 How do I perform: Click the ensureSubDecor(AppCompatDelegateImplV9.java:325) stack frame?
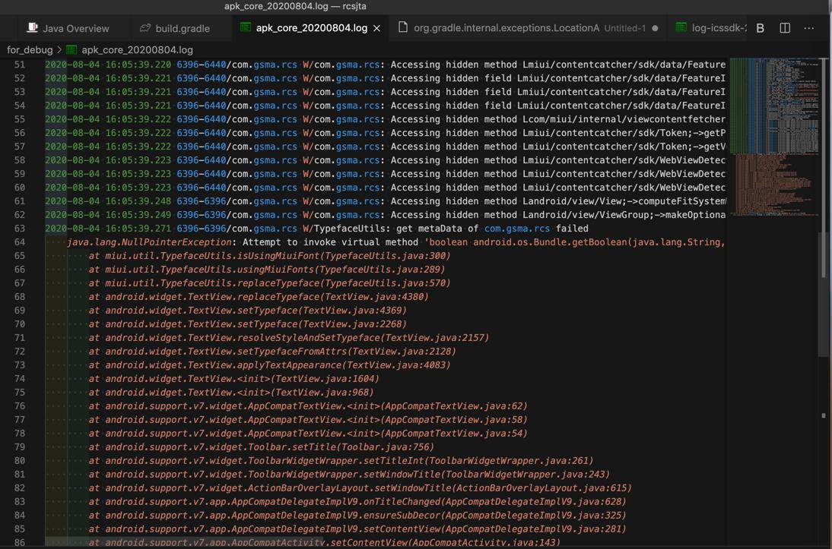click(357, 516)
